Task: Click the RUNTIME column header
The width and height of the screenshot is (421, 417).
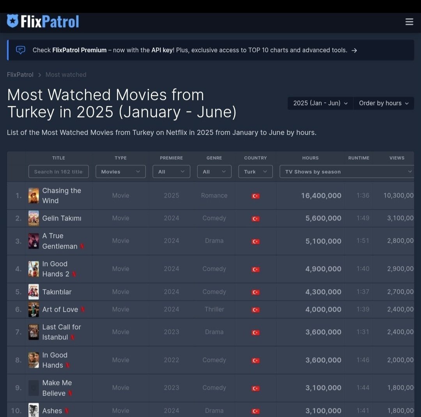Action: tap(359, 158)
